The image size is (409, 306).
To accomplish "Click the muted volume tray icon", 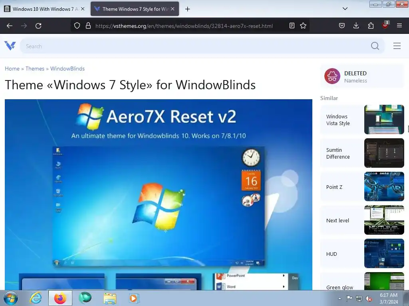I will [369, 298].
